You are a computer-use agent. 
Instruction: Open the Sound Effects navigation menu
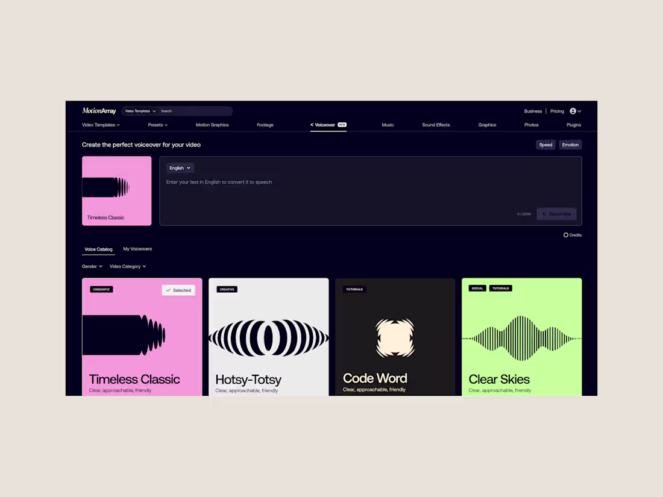[x=436, y=125]
